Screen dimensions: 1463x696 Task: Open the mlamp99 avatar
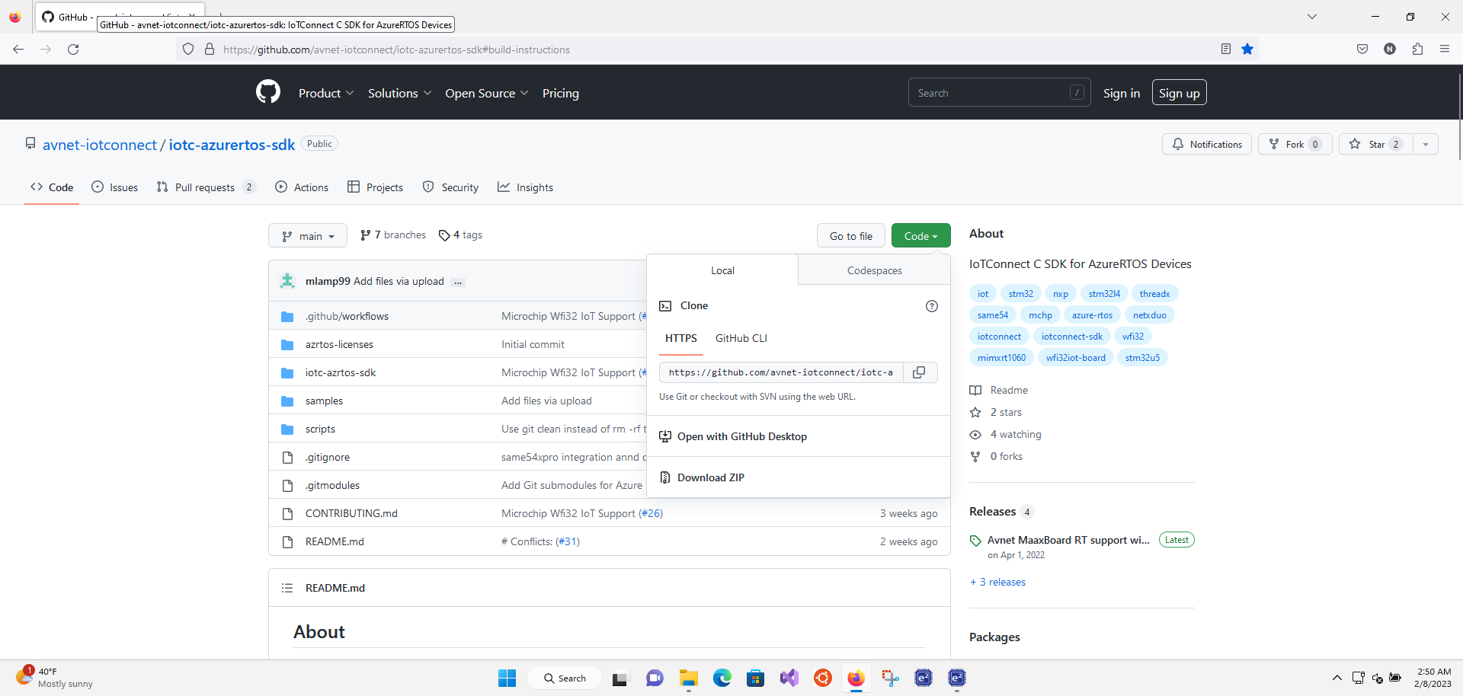tap(287, 281)
